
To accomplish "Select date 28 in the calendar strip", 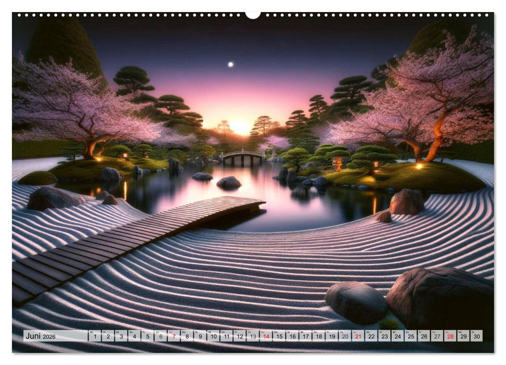I will 450,336.
